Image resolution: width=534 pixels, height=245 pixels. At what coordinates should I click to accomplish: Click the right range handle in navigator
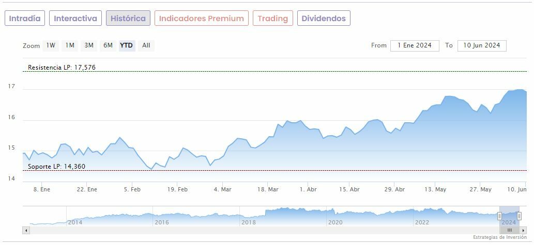point(520,216)
